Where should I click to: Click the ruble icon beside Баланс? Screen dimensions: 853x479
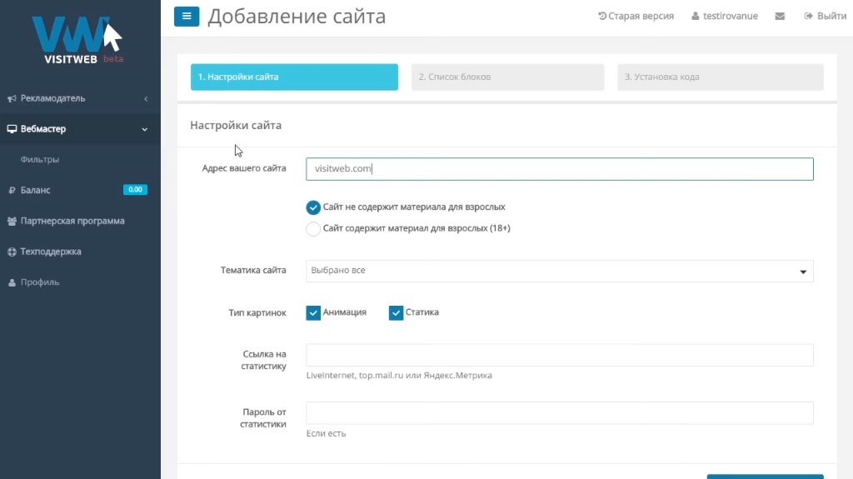(12, 191)
